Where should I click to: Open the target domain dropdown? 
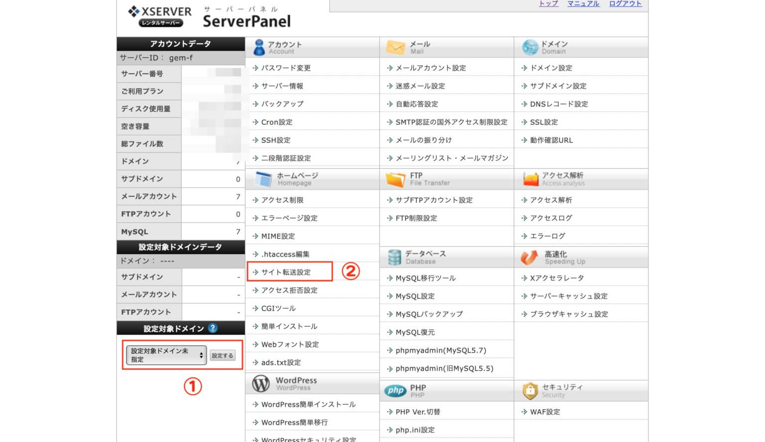pyautogui.click(x=166, y=355)
